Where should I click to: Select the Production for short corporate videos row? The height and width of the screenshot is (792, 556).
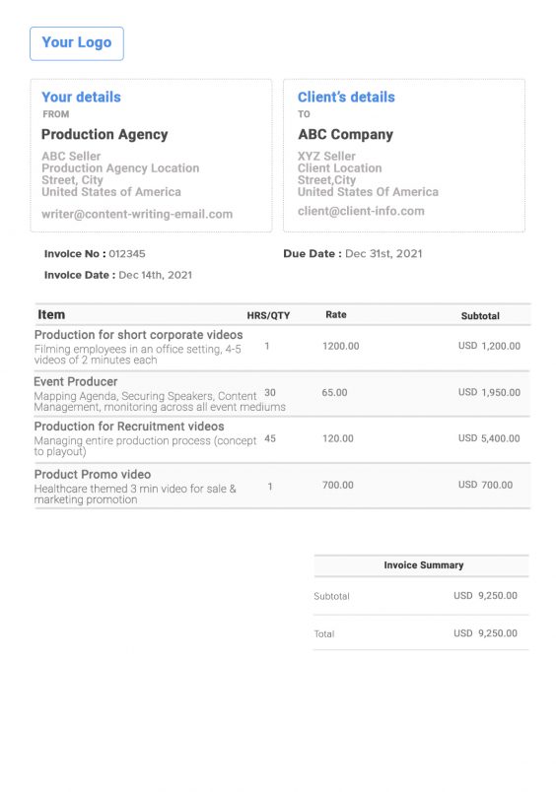(283, 348)
